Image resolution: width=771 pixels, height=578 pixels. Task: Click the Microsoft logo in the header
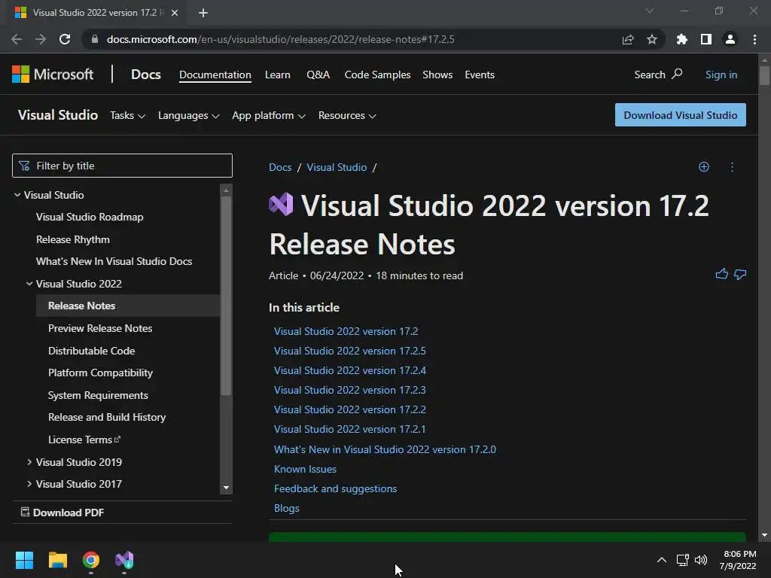coord(53,75)
